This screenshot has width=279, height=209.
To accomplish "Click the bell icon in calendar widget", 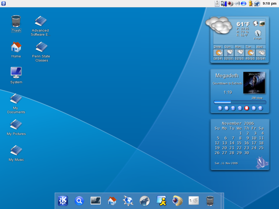I will tap(262, 162).
